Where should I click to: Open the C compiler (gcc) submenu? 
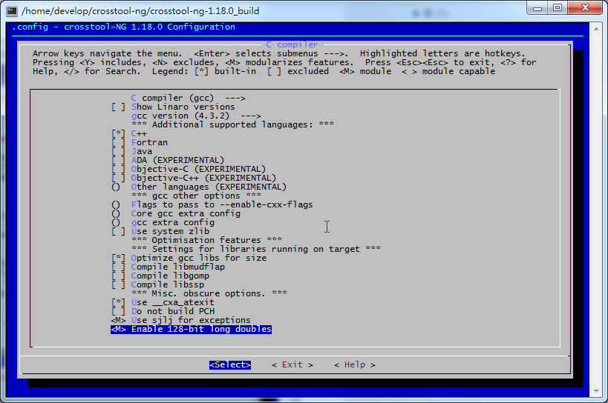click(188, 99)
